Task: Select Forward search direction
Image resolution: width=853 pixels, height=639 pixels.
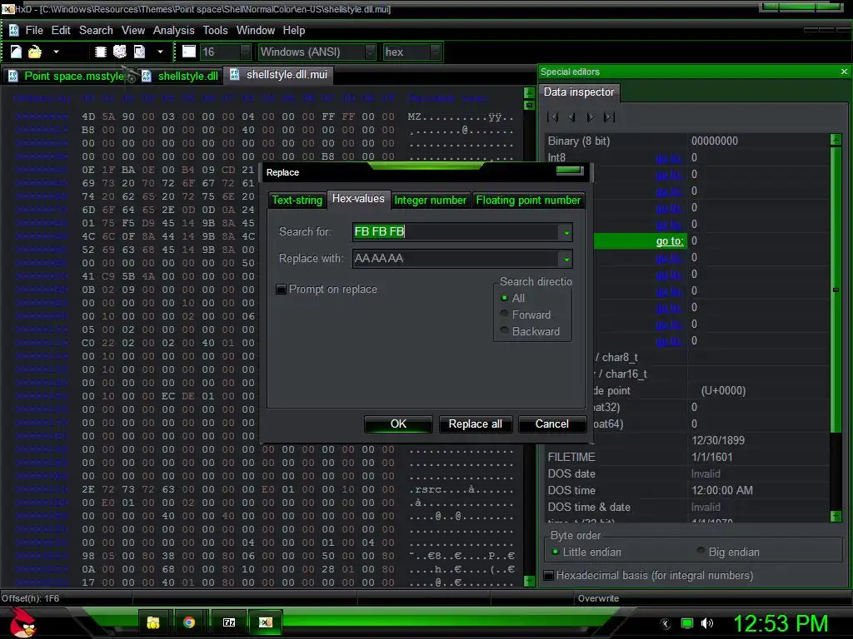Action: (x=504, y=314)
